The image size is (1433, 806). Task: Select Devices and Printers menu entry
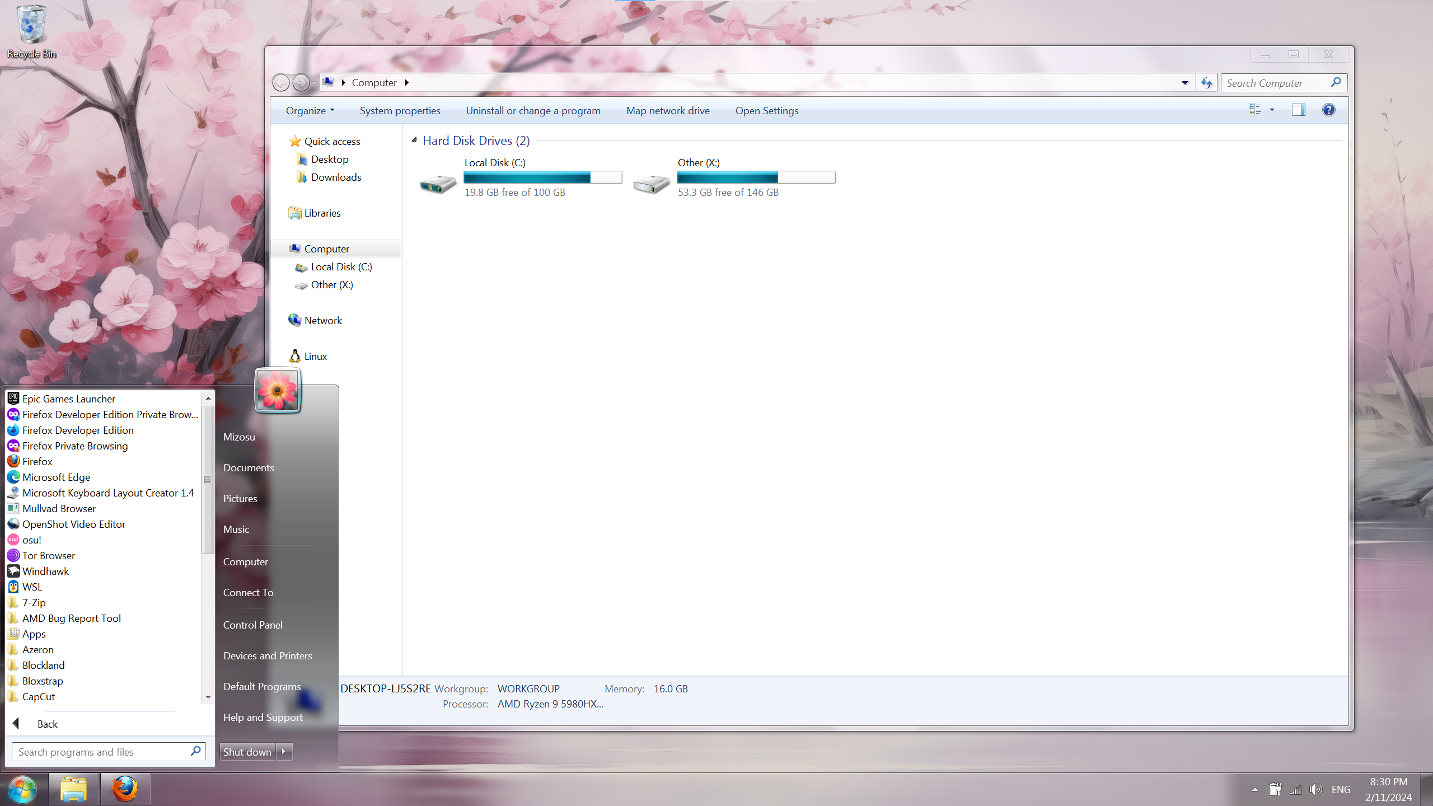(x=268, y=655)
